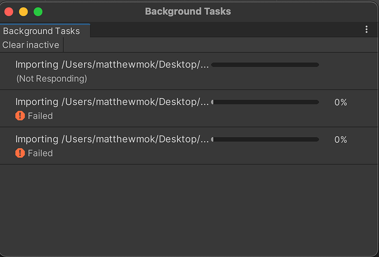Click the Background Tasks window title bar text
Viewport: 379px width, 257px height.
pyautogui.click(x=188, y=12)
